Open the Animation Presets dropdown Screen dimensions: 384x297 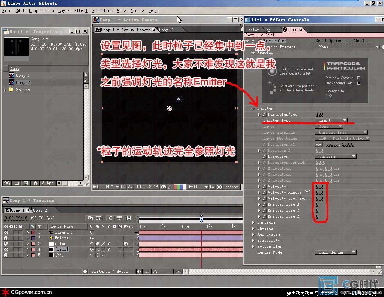347,47
